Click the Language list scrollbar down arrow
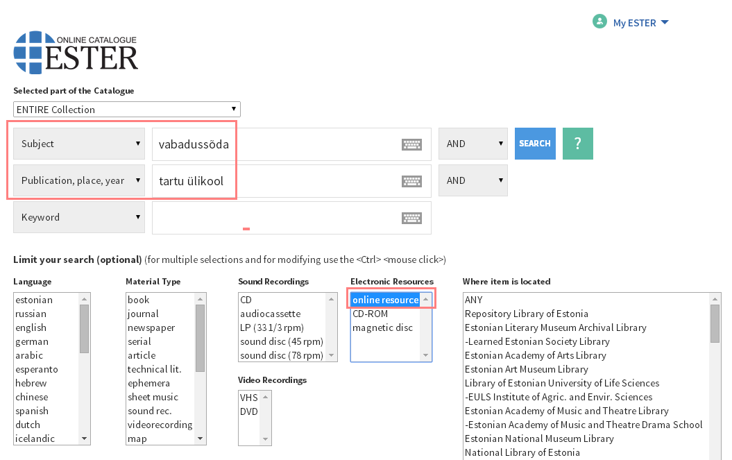Viewport: 732px width, 460px height. pos(85,438)
